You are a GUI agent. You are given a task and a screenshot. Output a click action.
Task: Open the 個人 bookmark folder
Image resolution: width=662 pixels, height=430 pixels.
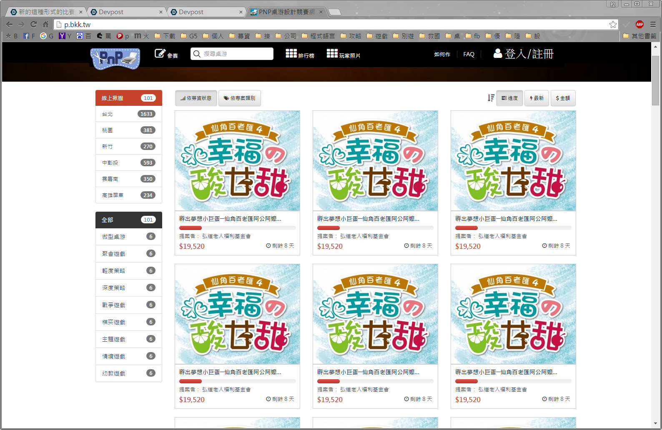click(213, 36)
